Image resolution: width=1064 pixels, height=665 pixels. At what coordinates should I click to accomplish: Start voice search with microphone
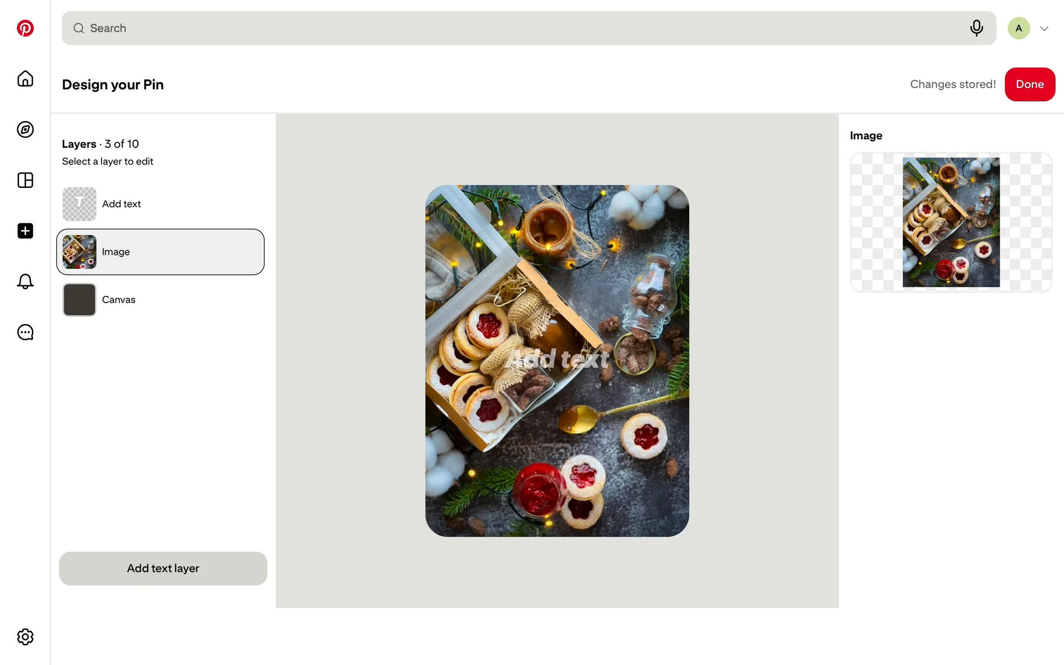pos(976,28)
